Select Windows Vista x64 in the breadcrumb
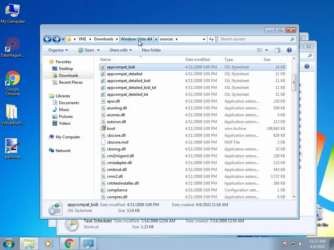 pyautogui.click(x=136, y=39)
